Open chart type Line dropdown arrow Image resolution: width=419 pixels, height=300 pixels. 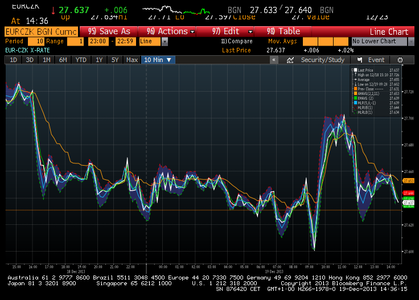pos(165,42)
